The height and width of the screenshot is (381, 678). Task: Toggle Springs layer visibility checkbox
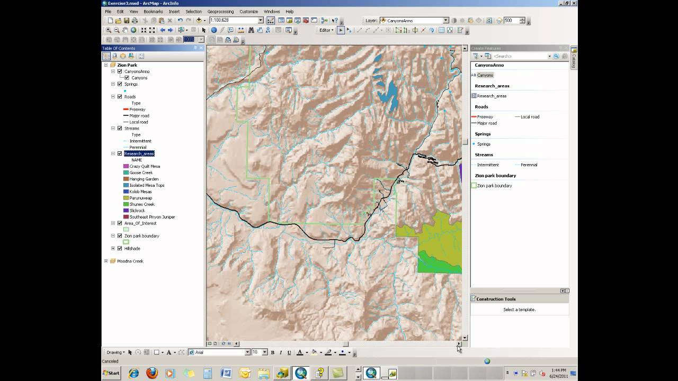coord(120,84)
